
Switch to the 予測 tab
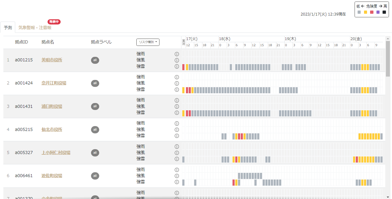coord(8,28)
